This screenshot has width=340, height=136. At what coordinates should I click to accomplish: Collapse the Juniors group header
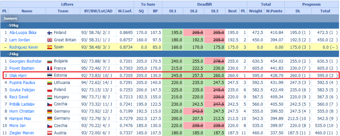click(11, 18)
